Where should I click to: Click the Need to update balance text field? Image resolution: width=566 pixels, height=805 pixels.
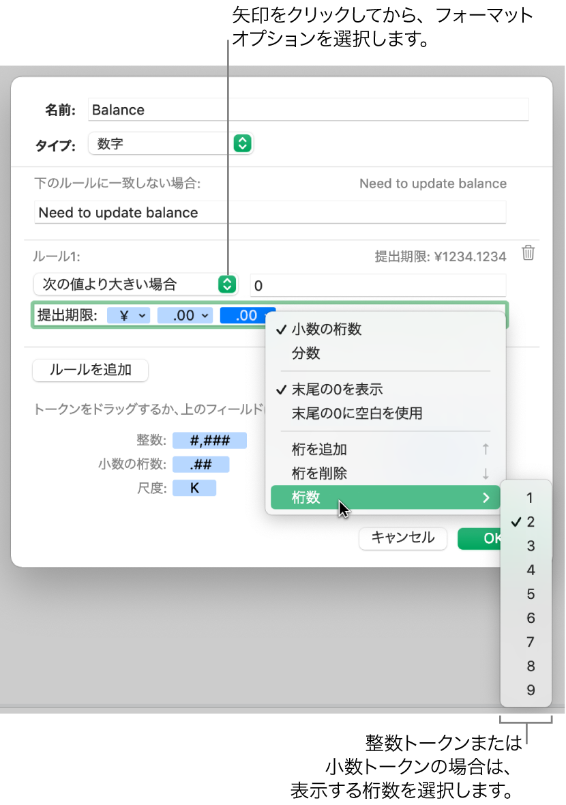point(270,212)
